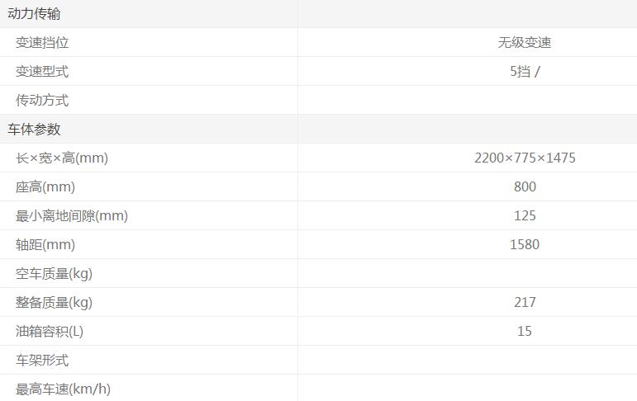Image resolution: width=637 pixels, height=401 pixels.
Task: Select the 最小离地间隙(mm) label
Action: coord(72,216)
